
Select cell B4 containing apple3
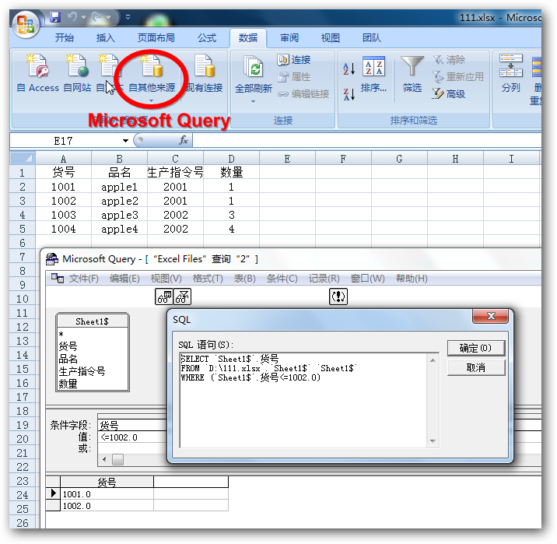pyautogui.click(x=119, y=215)
